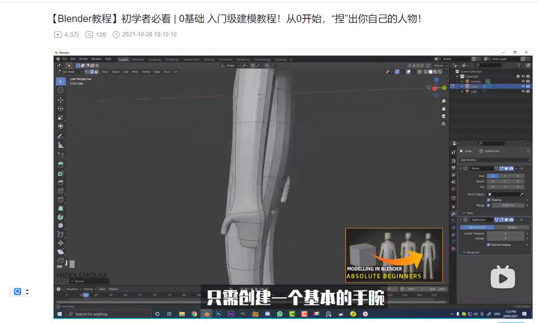Toggle Cube visibility eye in outliner
The image size is (538, 323).
(x=523, y=86)
